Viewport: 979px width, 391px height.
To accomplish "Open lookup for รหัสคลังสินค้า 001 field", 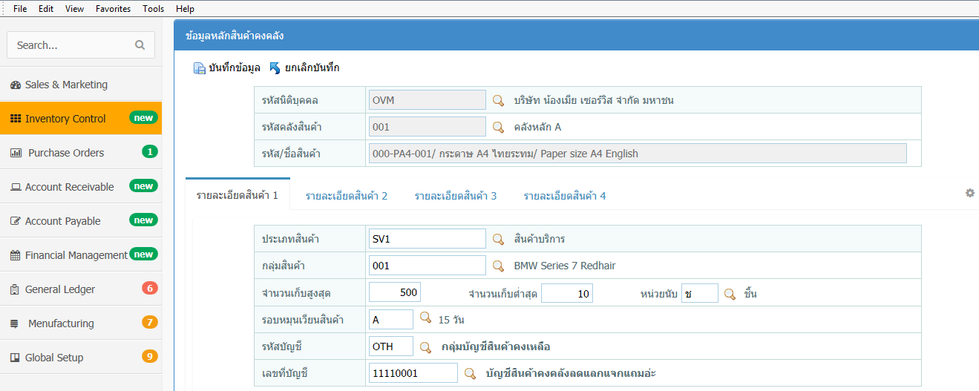I will click(499, 127).
